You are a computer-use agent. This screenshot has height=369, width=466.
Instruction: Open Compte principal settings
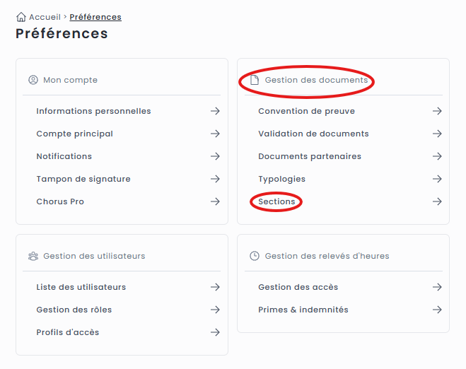tap(74, 134)
